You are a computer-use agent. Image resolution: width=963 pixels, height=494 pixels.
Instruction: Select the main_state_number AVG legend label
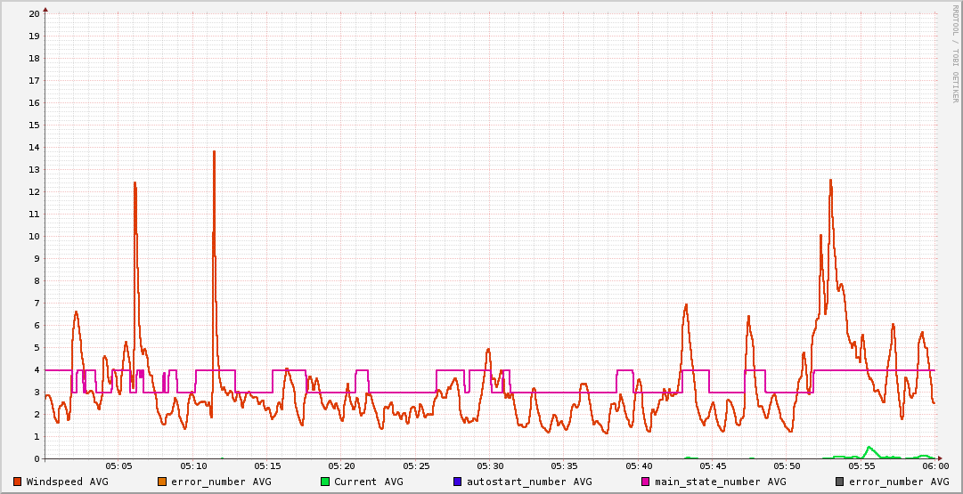[720, 482]
